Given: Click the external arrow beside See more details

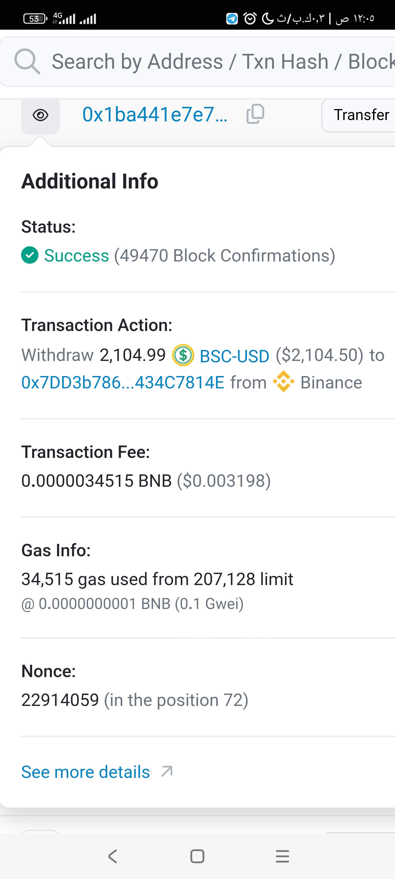Looking at the screenshot, I should click(x=167, y=771).
